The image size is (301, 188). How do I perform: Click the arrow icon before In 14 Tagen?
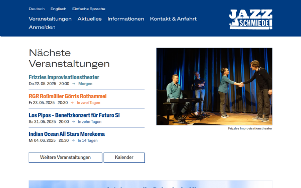pos(73,140)
